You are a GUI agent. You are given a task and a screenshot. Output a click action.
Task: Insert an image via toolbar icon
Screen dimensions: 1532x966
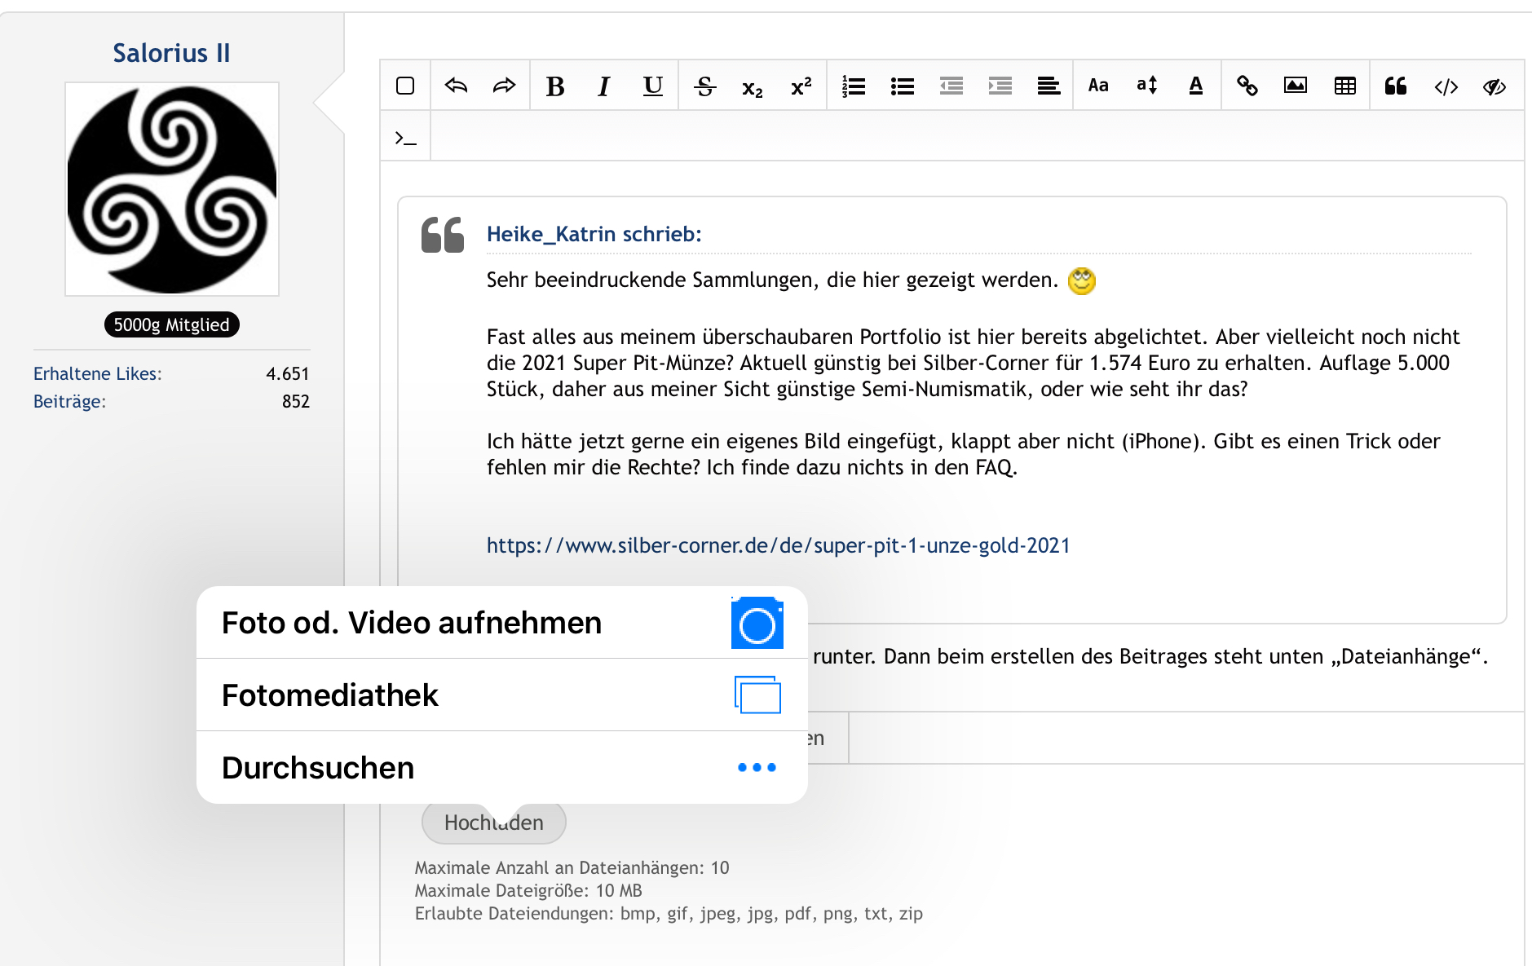coord(1296,86)
